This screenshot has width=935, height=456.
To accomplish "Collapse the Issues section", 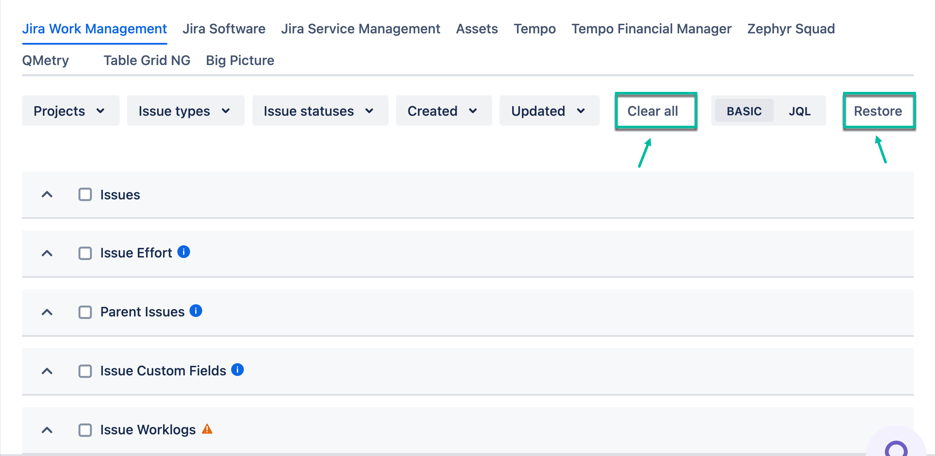I will [47, 195].
